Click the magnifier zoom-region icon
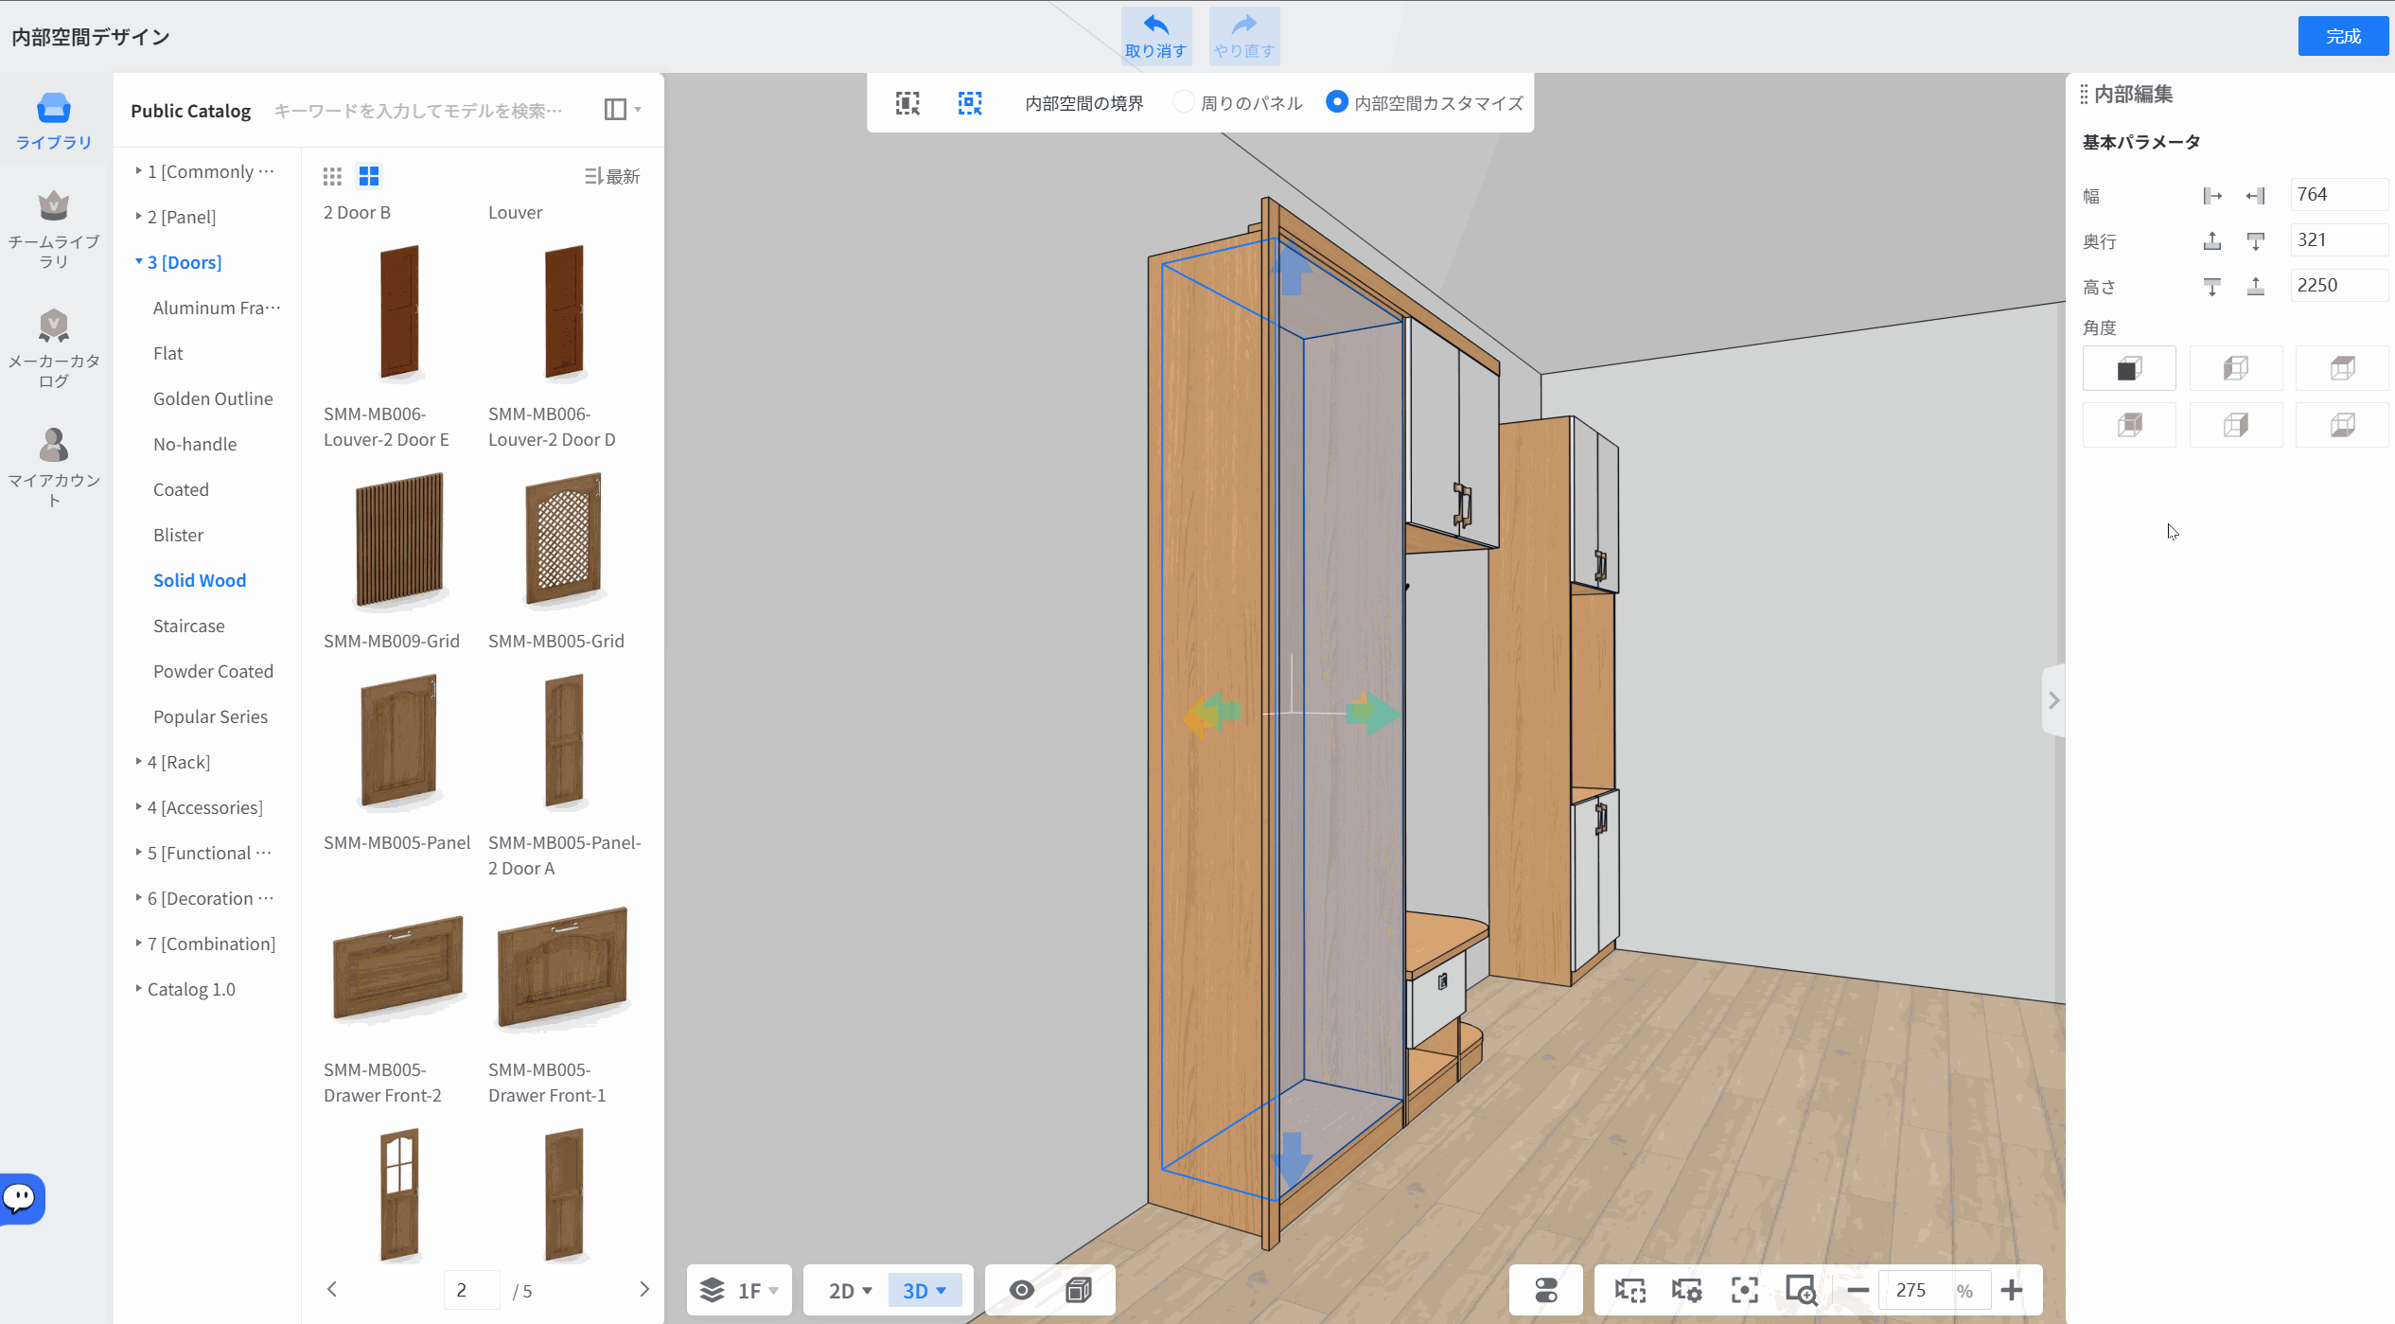 [x=1801, y=1290]
